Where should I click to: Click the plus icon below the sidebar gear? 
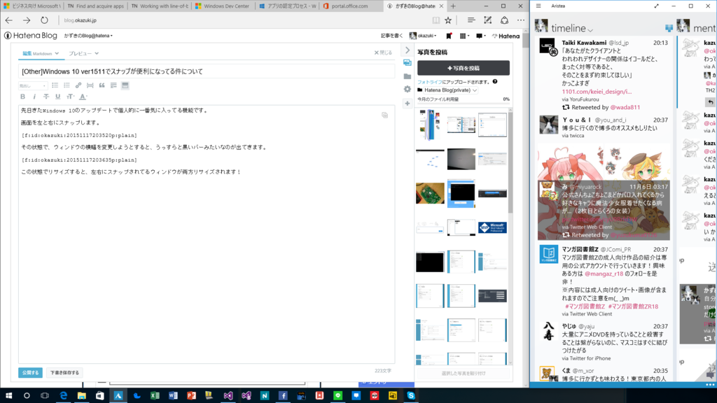coord(408,102)
